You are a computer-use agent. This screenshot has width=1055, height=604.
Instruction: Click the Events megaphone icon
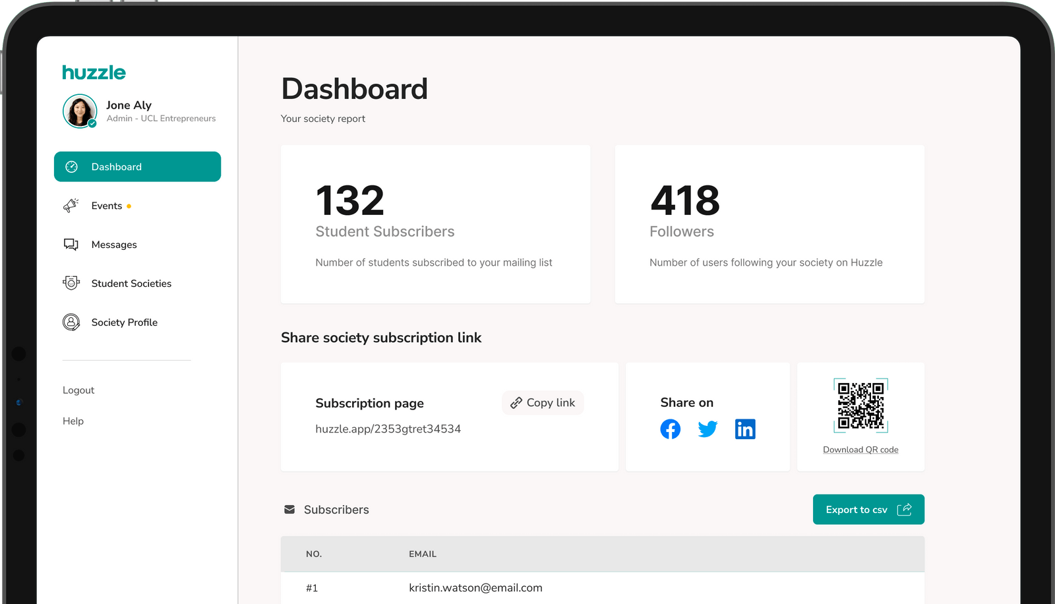coord(71,206)
